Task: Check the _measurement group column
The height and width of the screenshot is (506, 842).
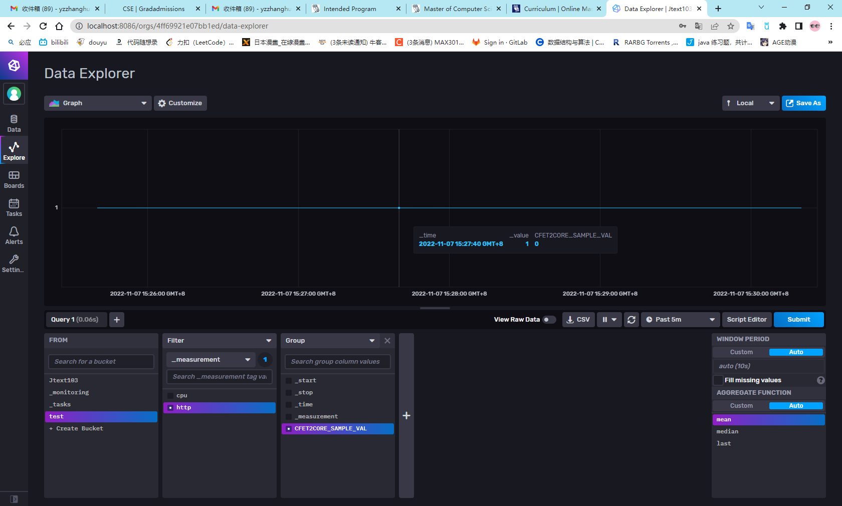Action: click(x=289, y=417)
